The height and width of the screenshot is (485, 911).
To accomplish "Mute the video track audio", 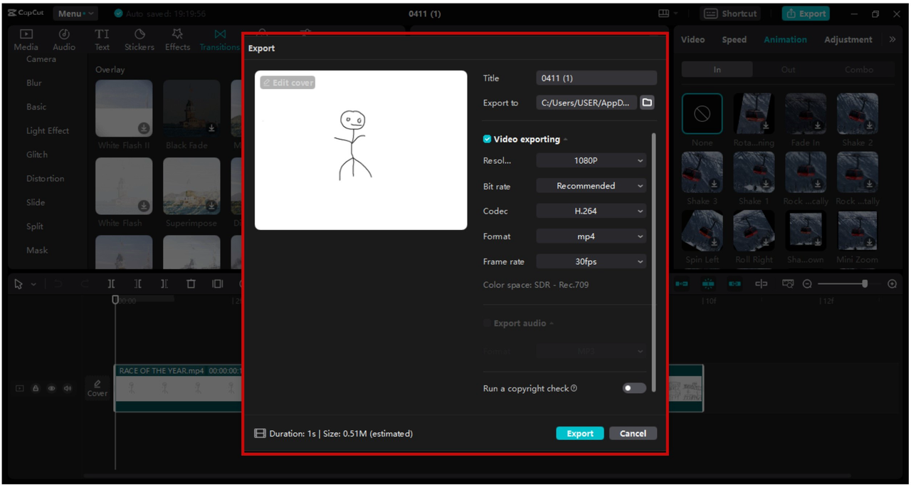I will (x=68, y=389).
